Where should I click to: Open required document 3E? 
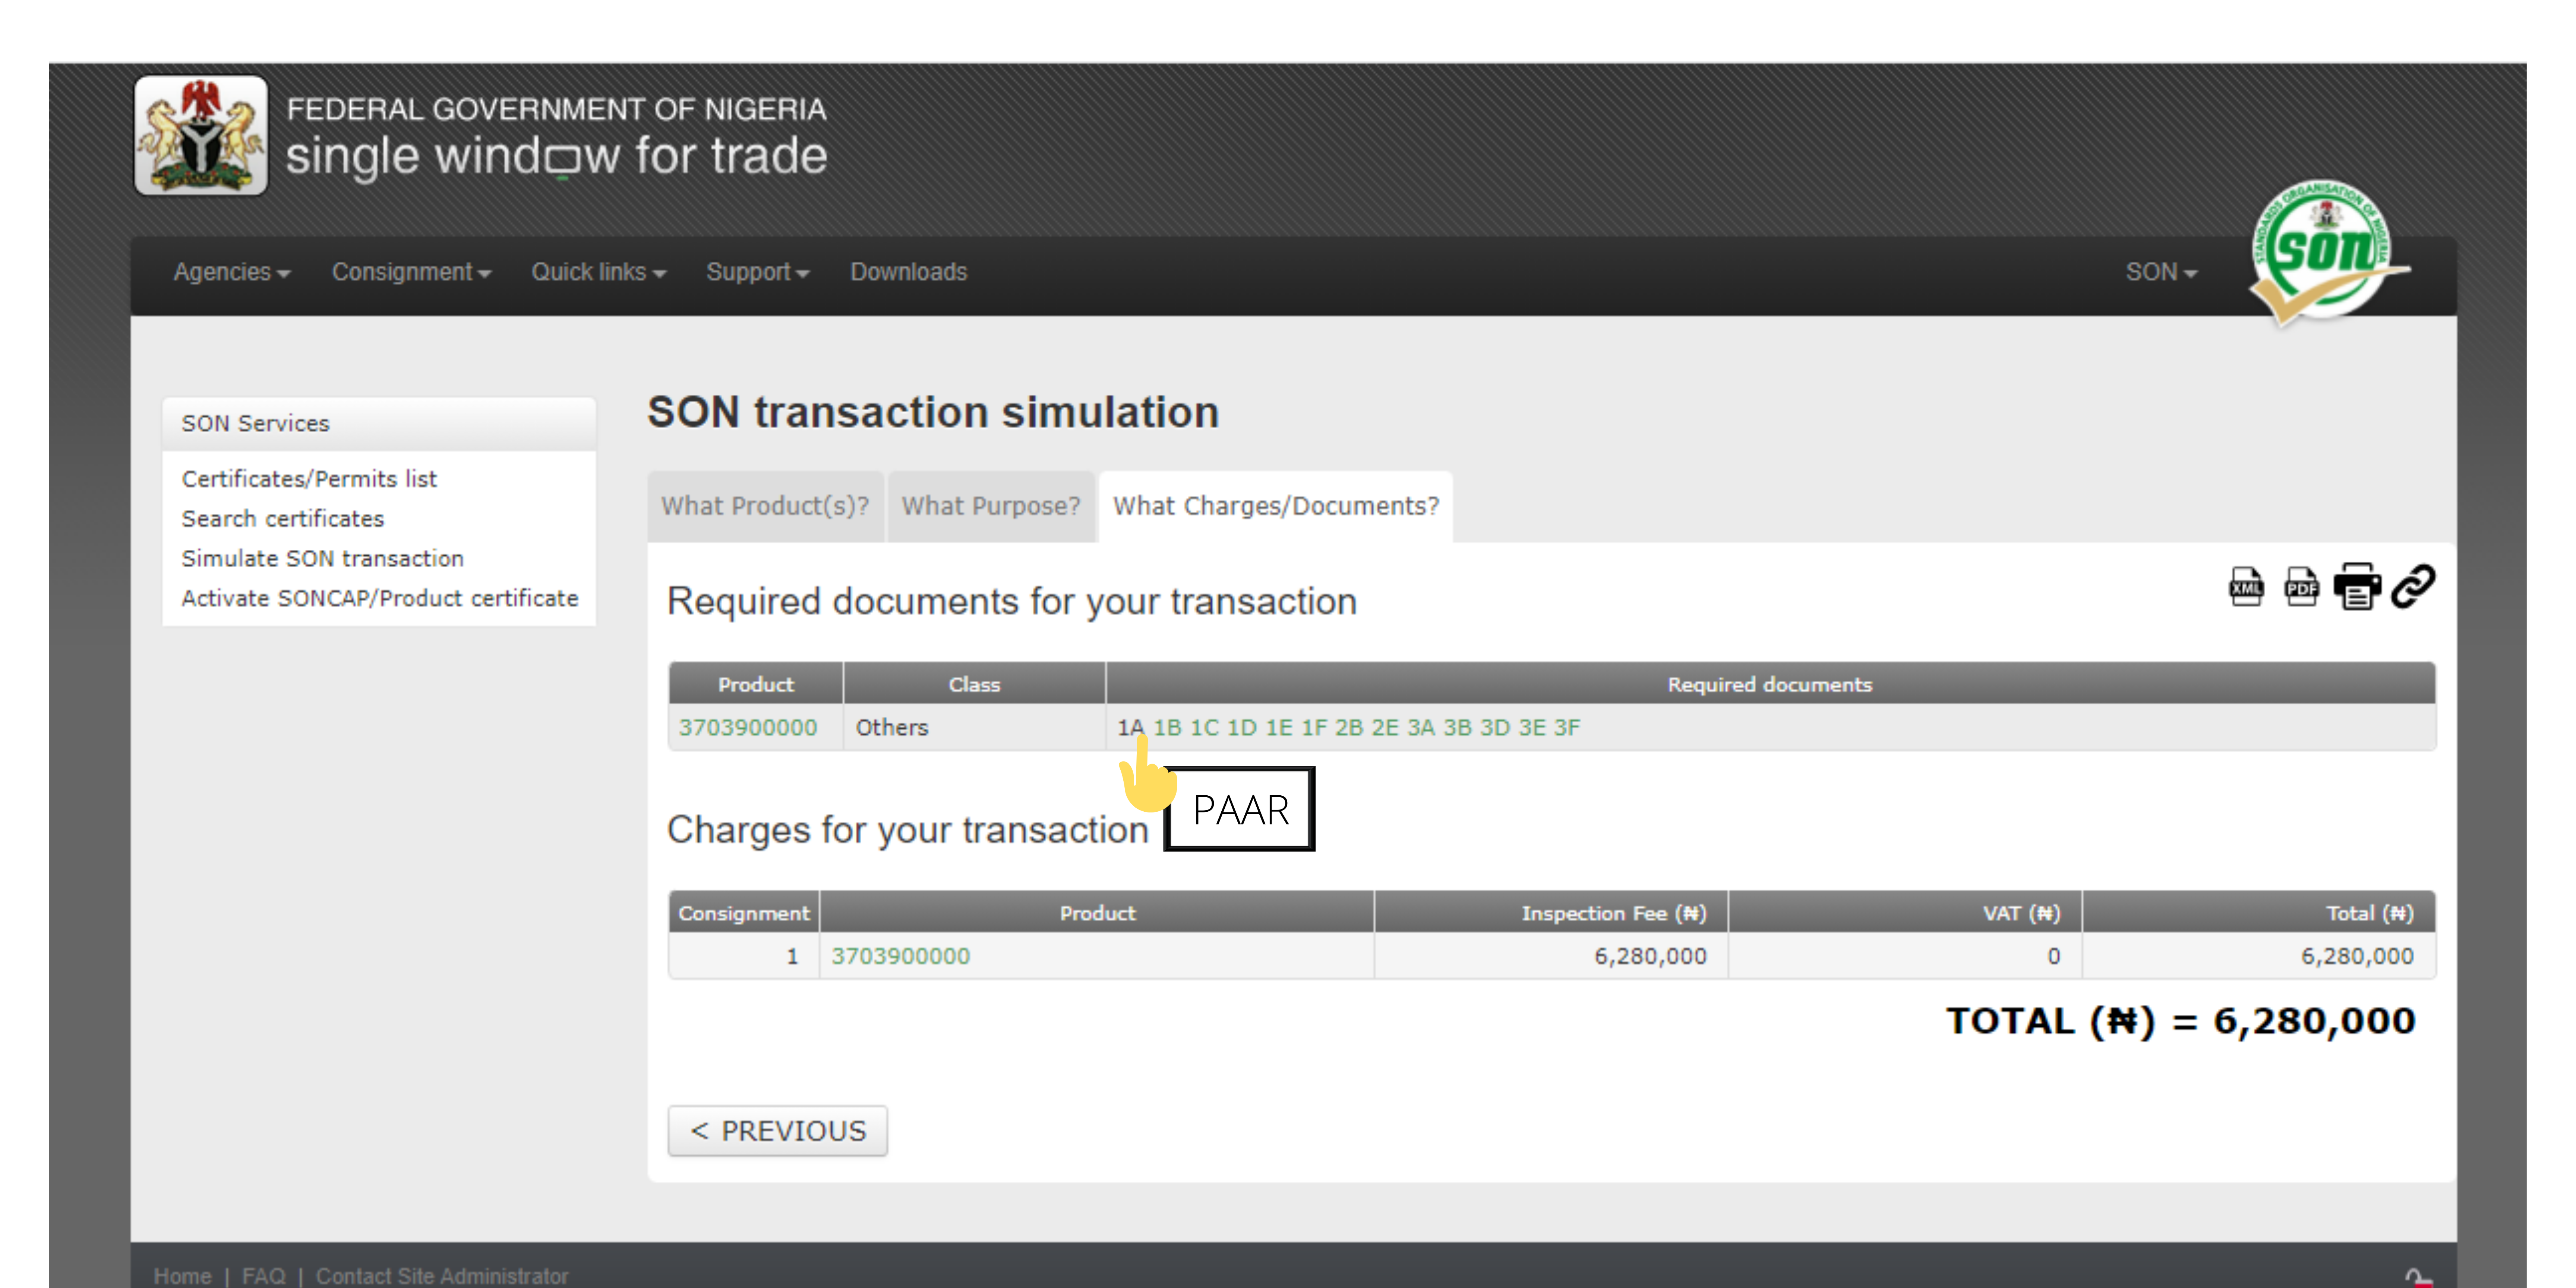coord(1532,728)
